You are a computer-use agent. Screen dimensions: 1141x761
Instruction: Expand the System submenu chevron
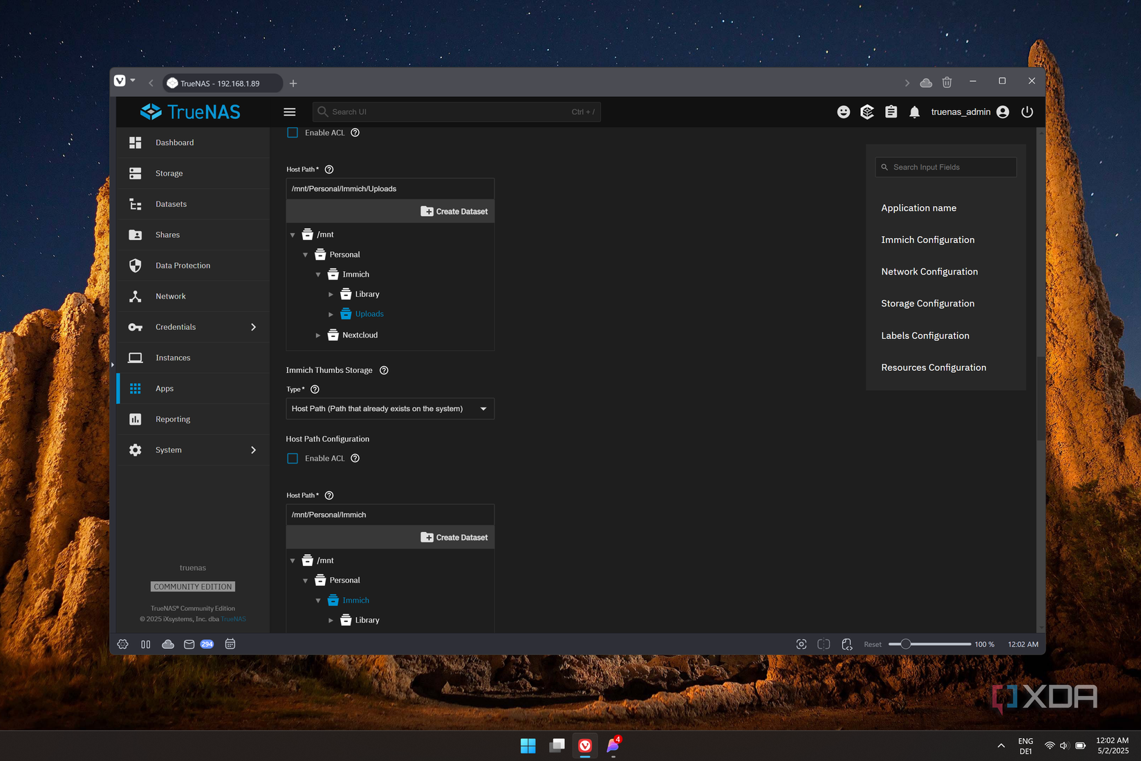[253, 450]
